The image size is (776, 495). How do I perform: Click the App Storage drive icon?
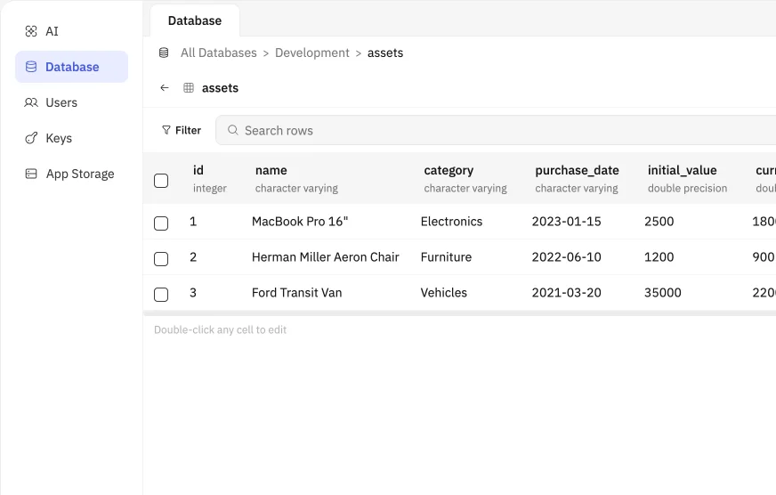point(31,174)
